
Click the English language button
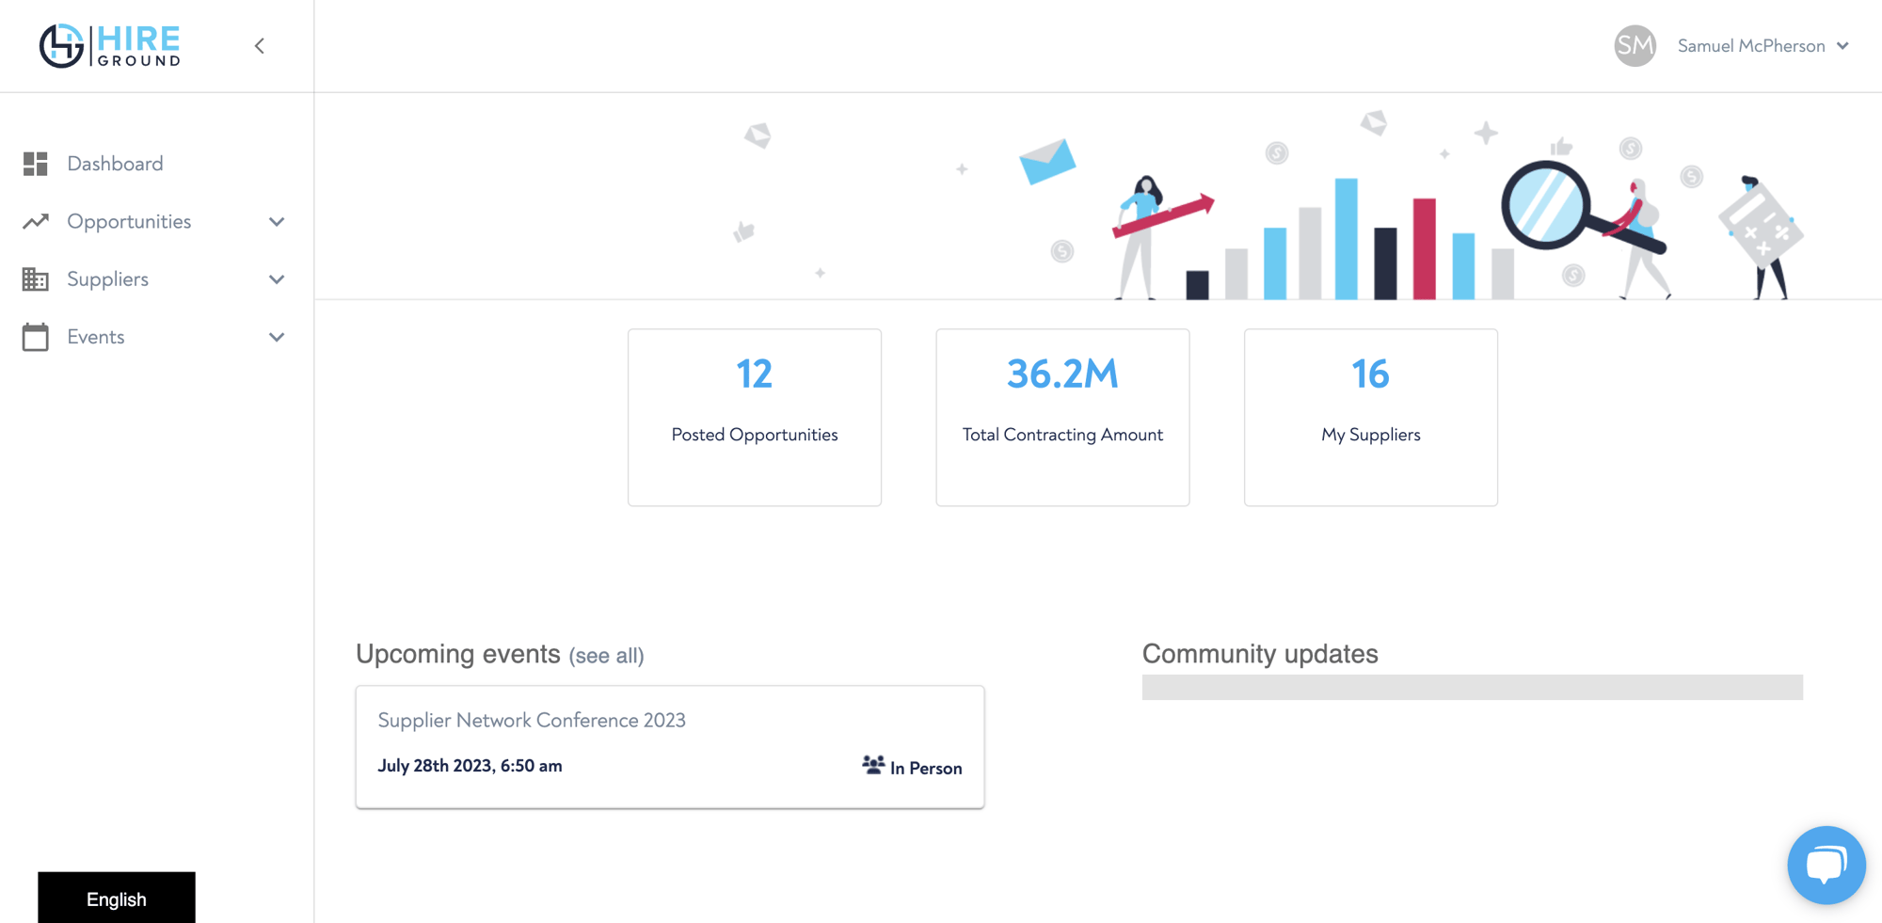click(117, 899)
